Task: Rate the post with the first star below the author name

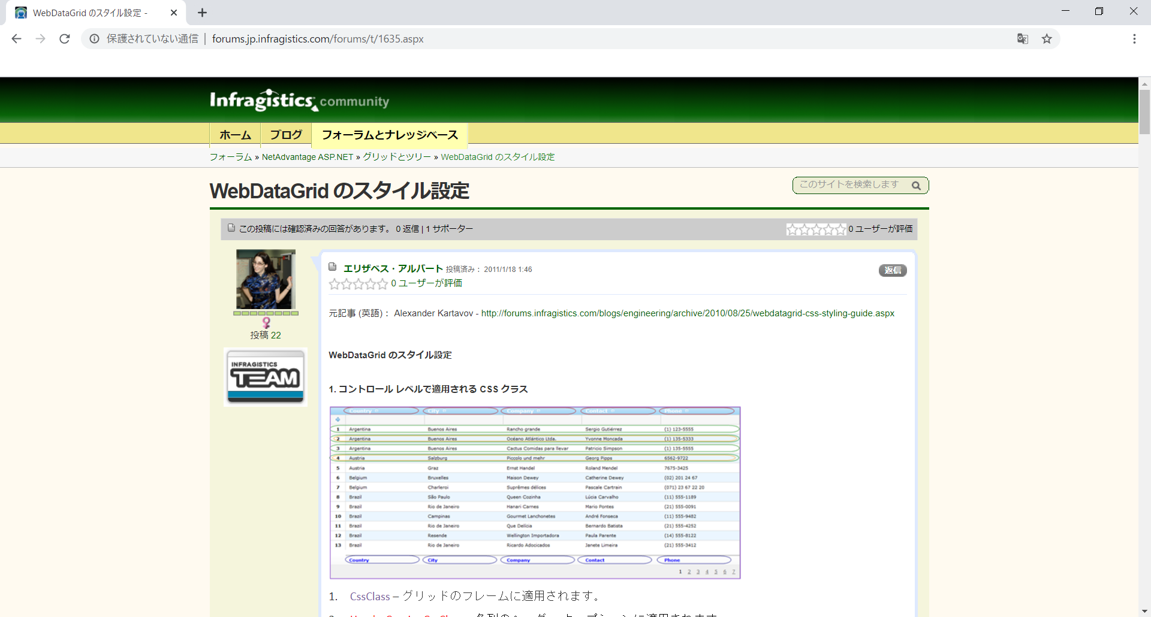Action: point(335,284)
